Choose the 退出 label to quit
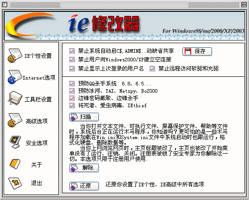 pos(36,183)
